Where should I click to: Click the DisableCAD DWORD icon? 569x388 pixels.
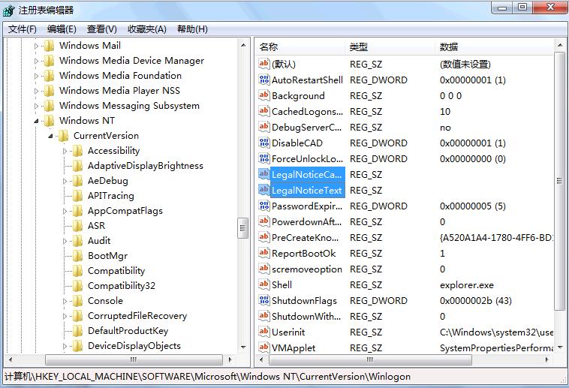263,143
